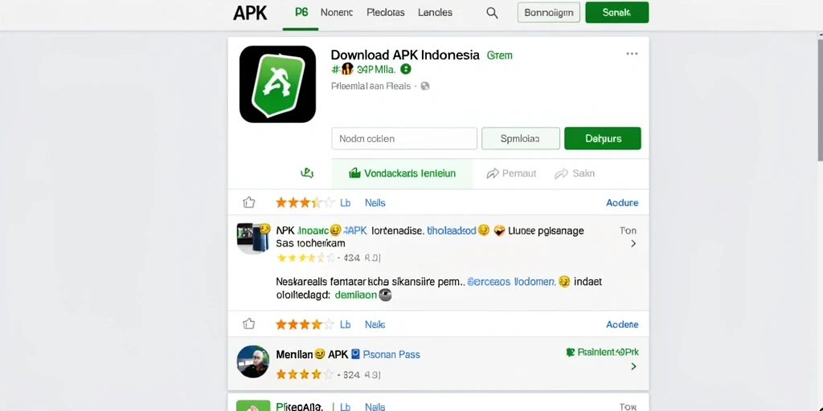This screenshot has width=823, height=411.
Task: Click the green Dehpurs button
Action: coord(603,138)
